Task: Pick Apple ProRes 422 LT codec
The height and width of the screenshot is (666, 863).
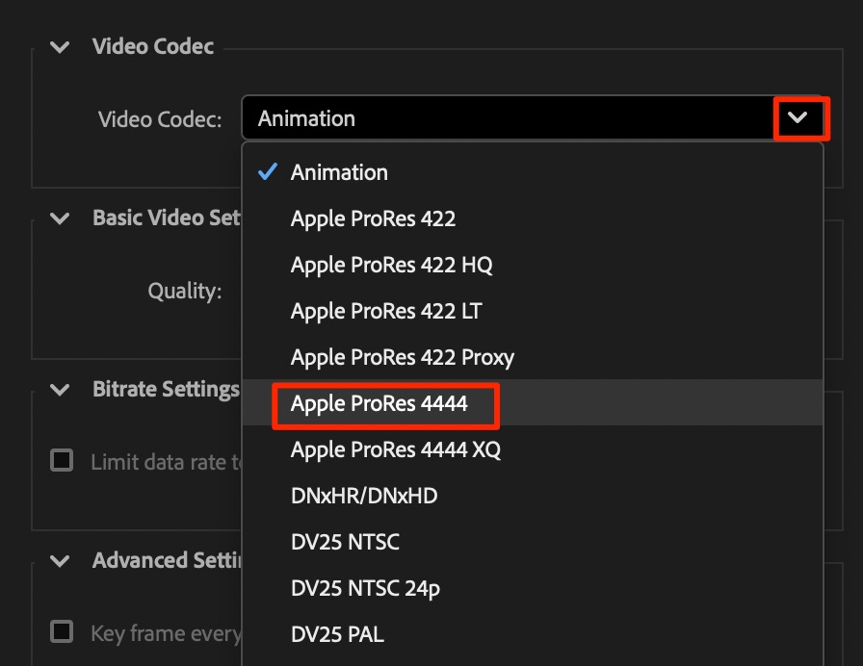Action: click(x=386, y=312)
